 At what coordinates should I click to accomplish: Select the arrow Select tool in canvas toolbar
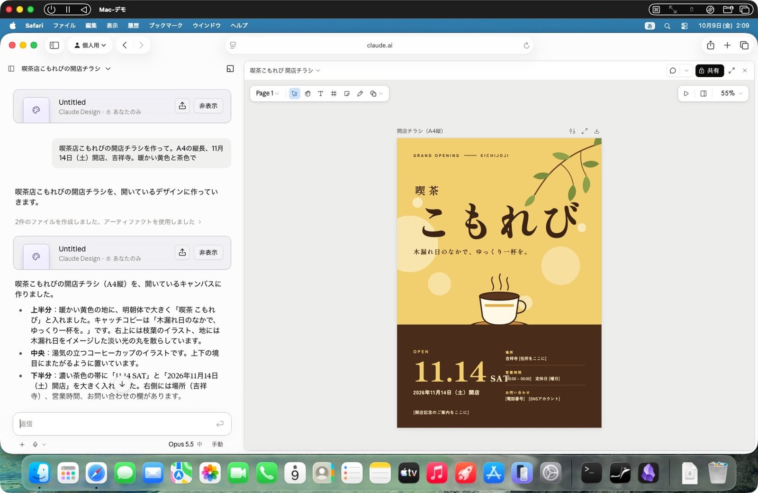[x=295, y=93]
